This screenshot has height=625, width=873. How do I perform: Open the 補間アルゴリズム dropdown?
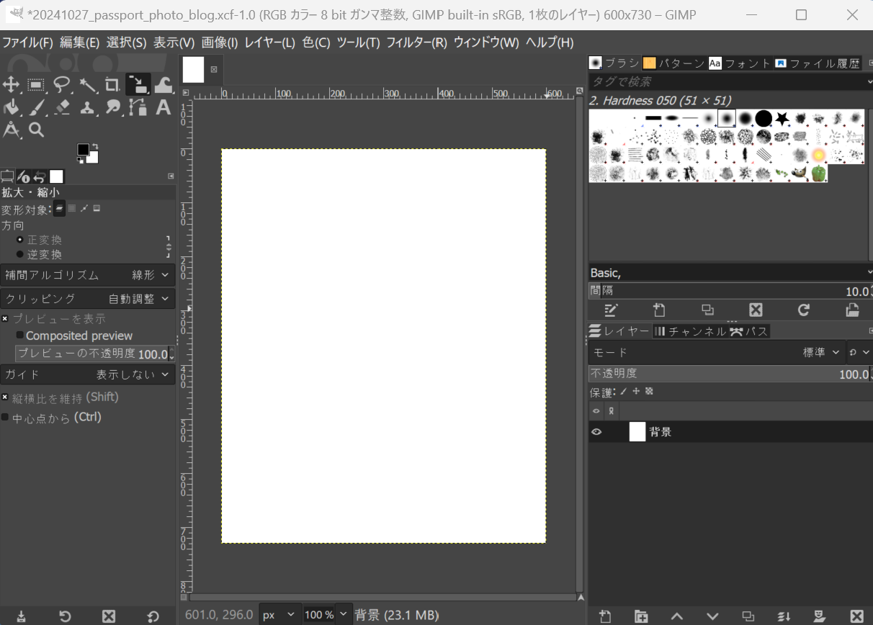[88, 275]
